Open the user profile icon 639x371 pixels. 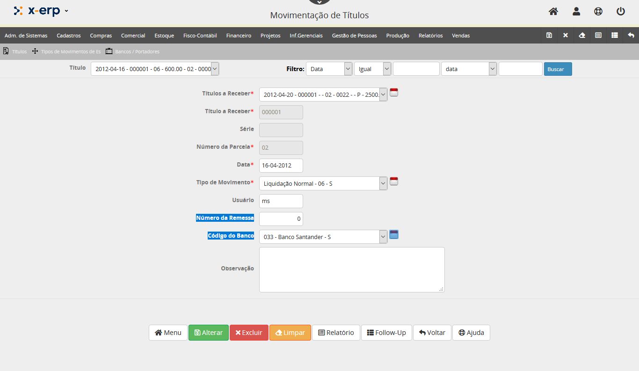coord(576,12)
